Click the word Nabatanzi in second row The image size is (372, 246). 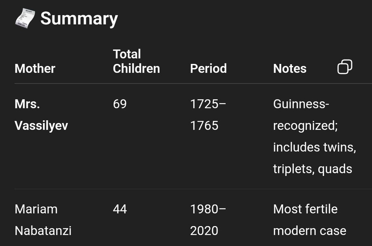point(43,231)
